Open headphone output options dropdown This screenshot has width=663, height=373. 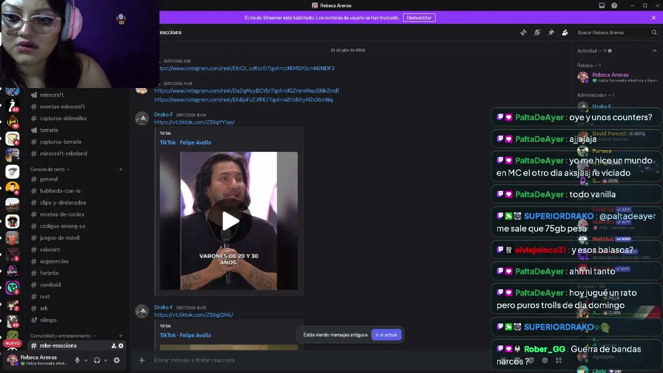click(x=105, y=360)
